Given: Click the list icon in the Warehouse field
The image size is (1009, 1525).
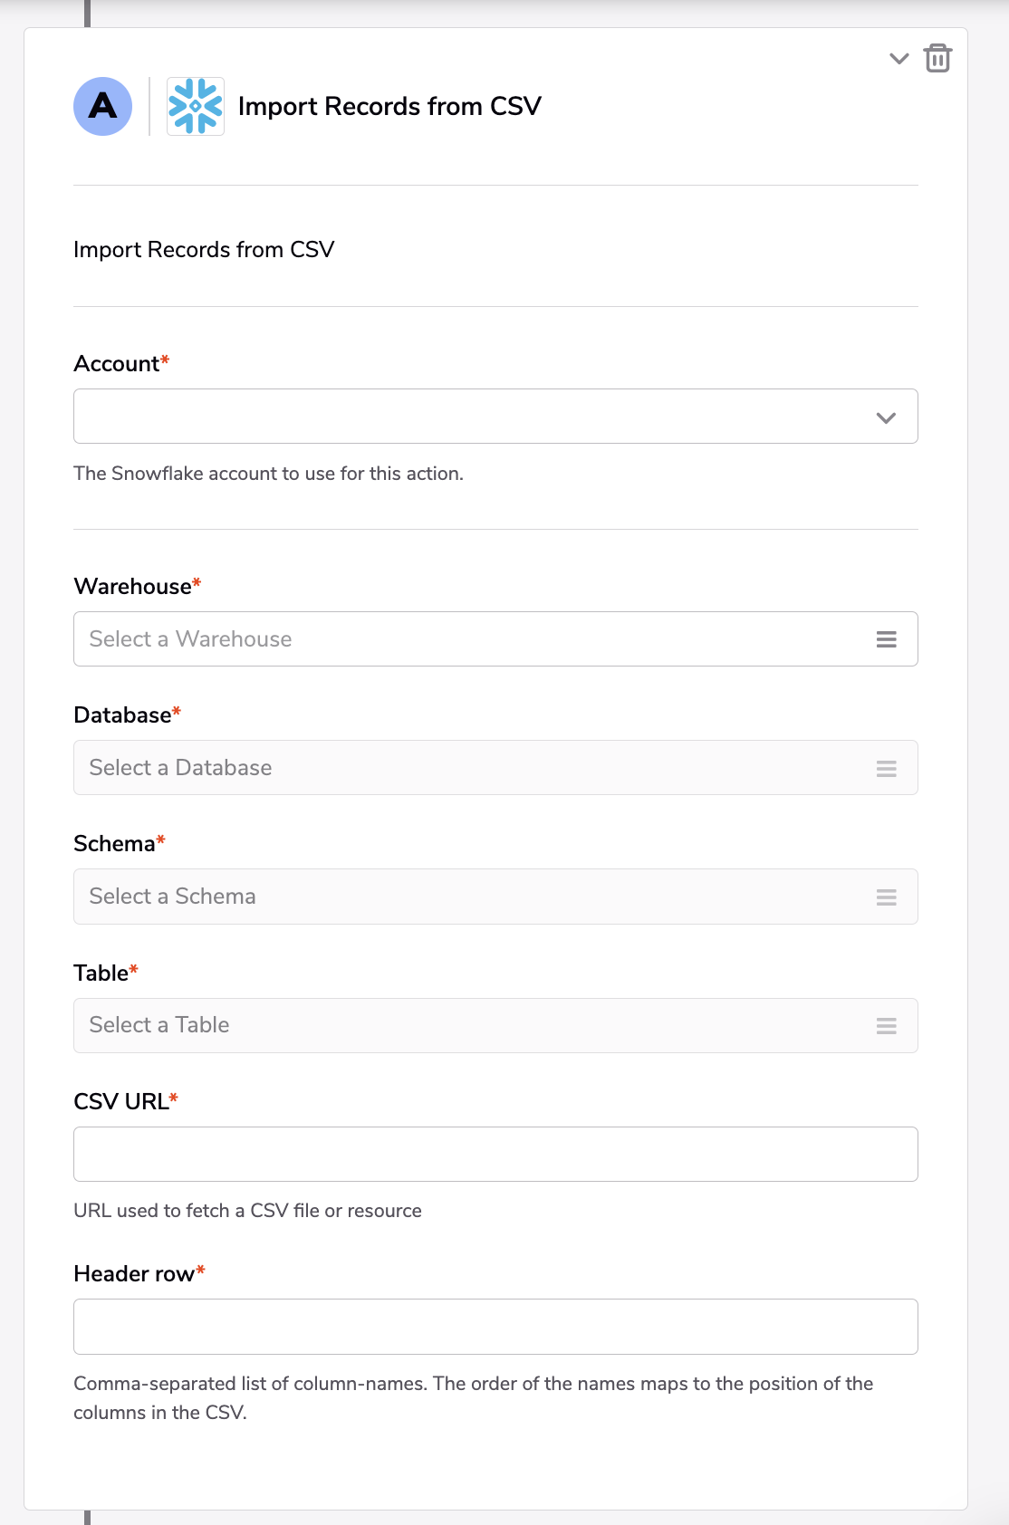Looking at the screenshot, I should [x=887, y=639].
